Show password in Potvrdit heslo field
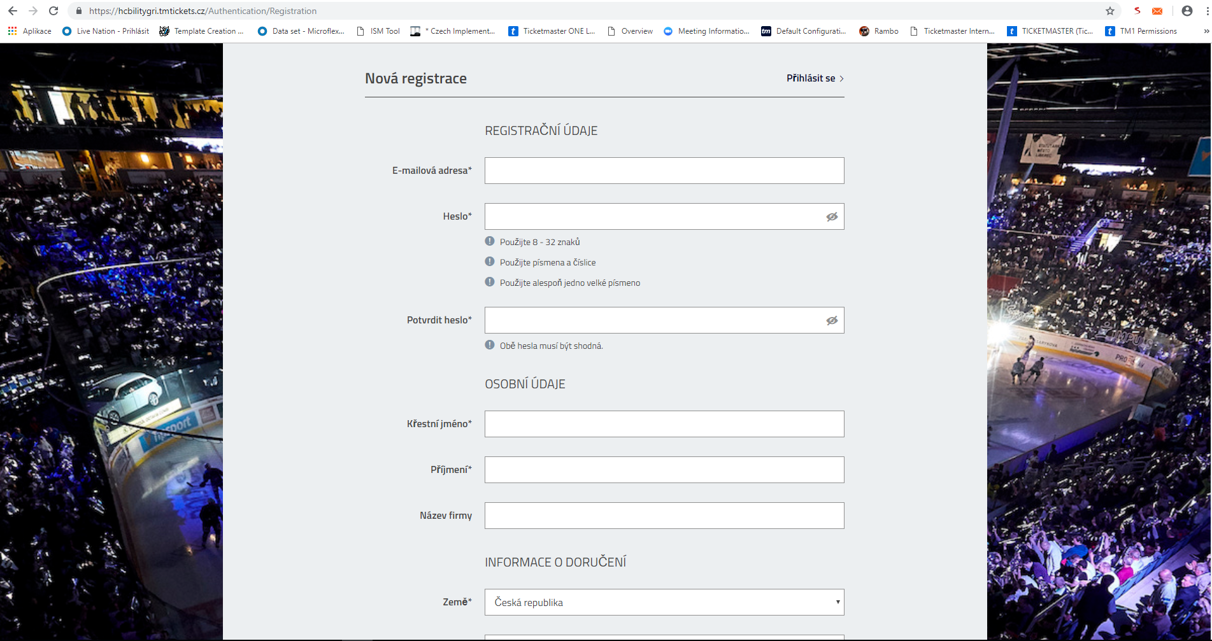The image size is (1212, 641). 832,321
